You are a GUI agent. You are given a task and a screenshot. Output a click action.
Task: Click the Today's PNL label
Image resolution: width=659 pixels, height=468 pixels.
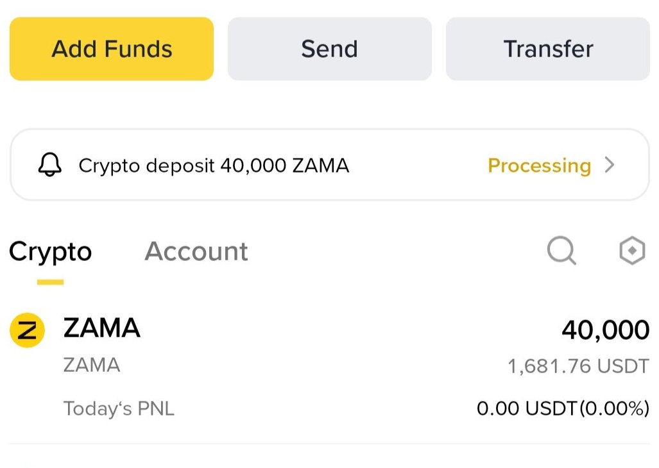click(x=119, y=408)
